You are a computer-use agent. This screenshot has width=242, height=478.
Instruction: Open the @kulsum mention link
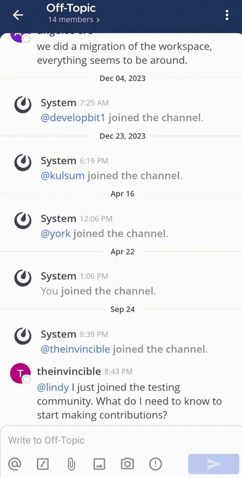(63, 176)
